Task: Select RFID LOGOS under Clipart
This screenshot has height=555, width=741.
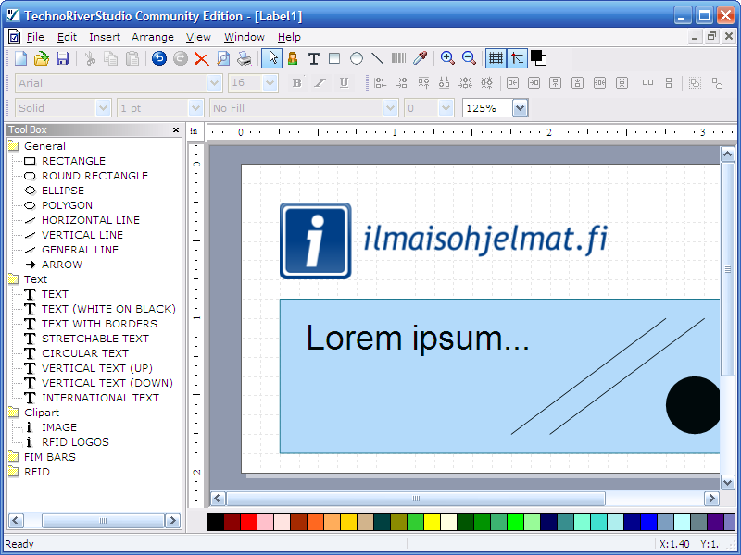Action: pos(75,442)
